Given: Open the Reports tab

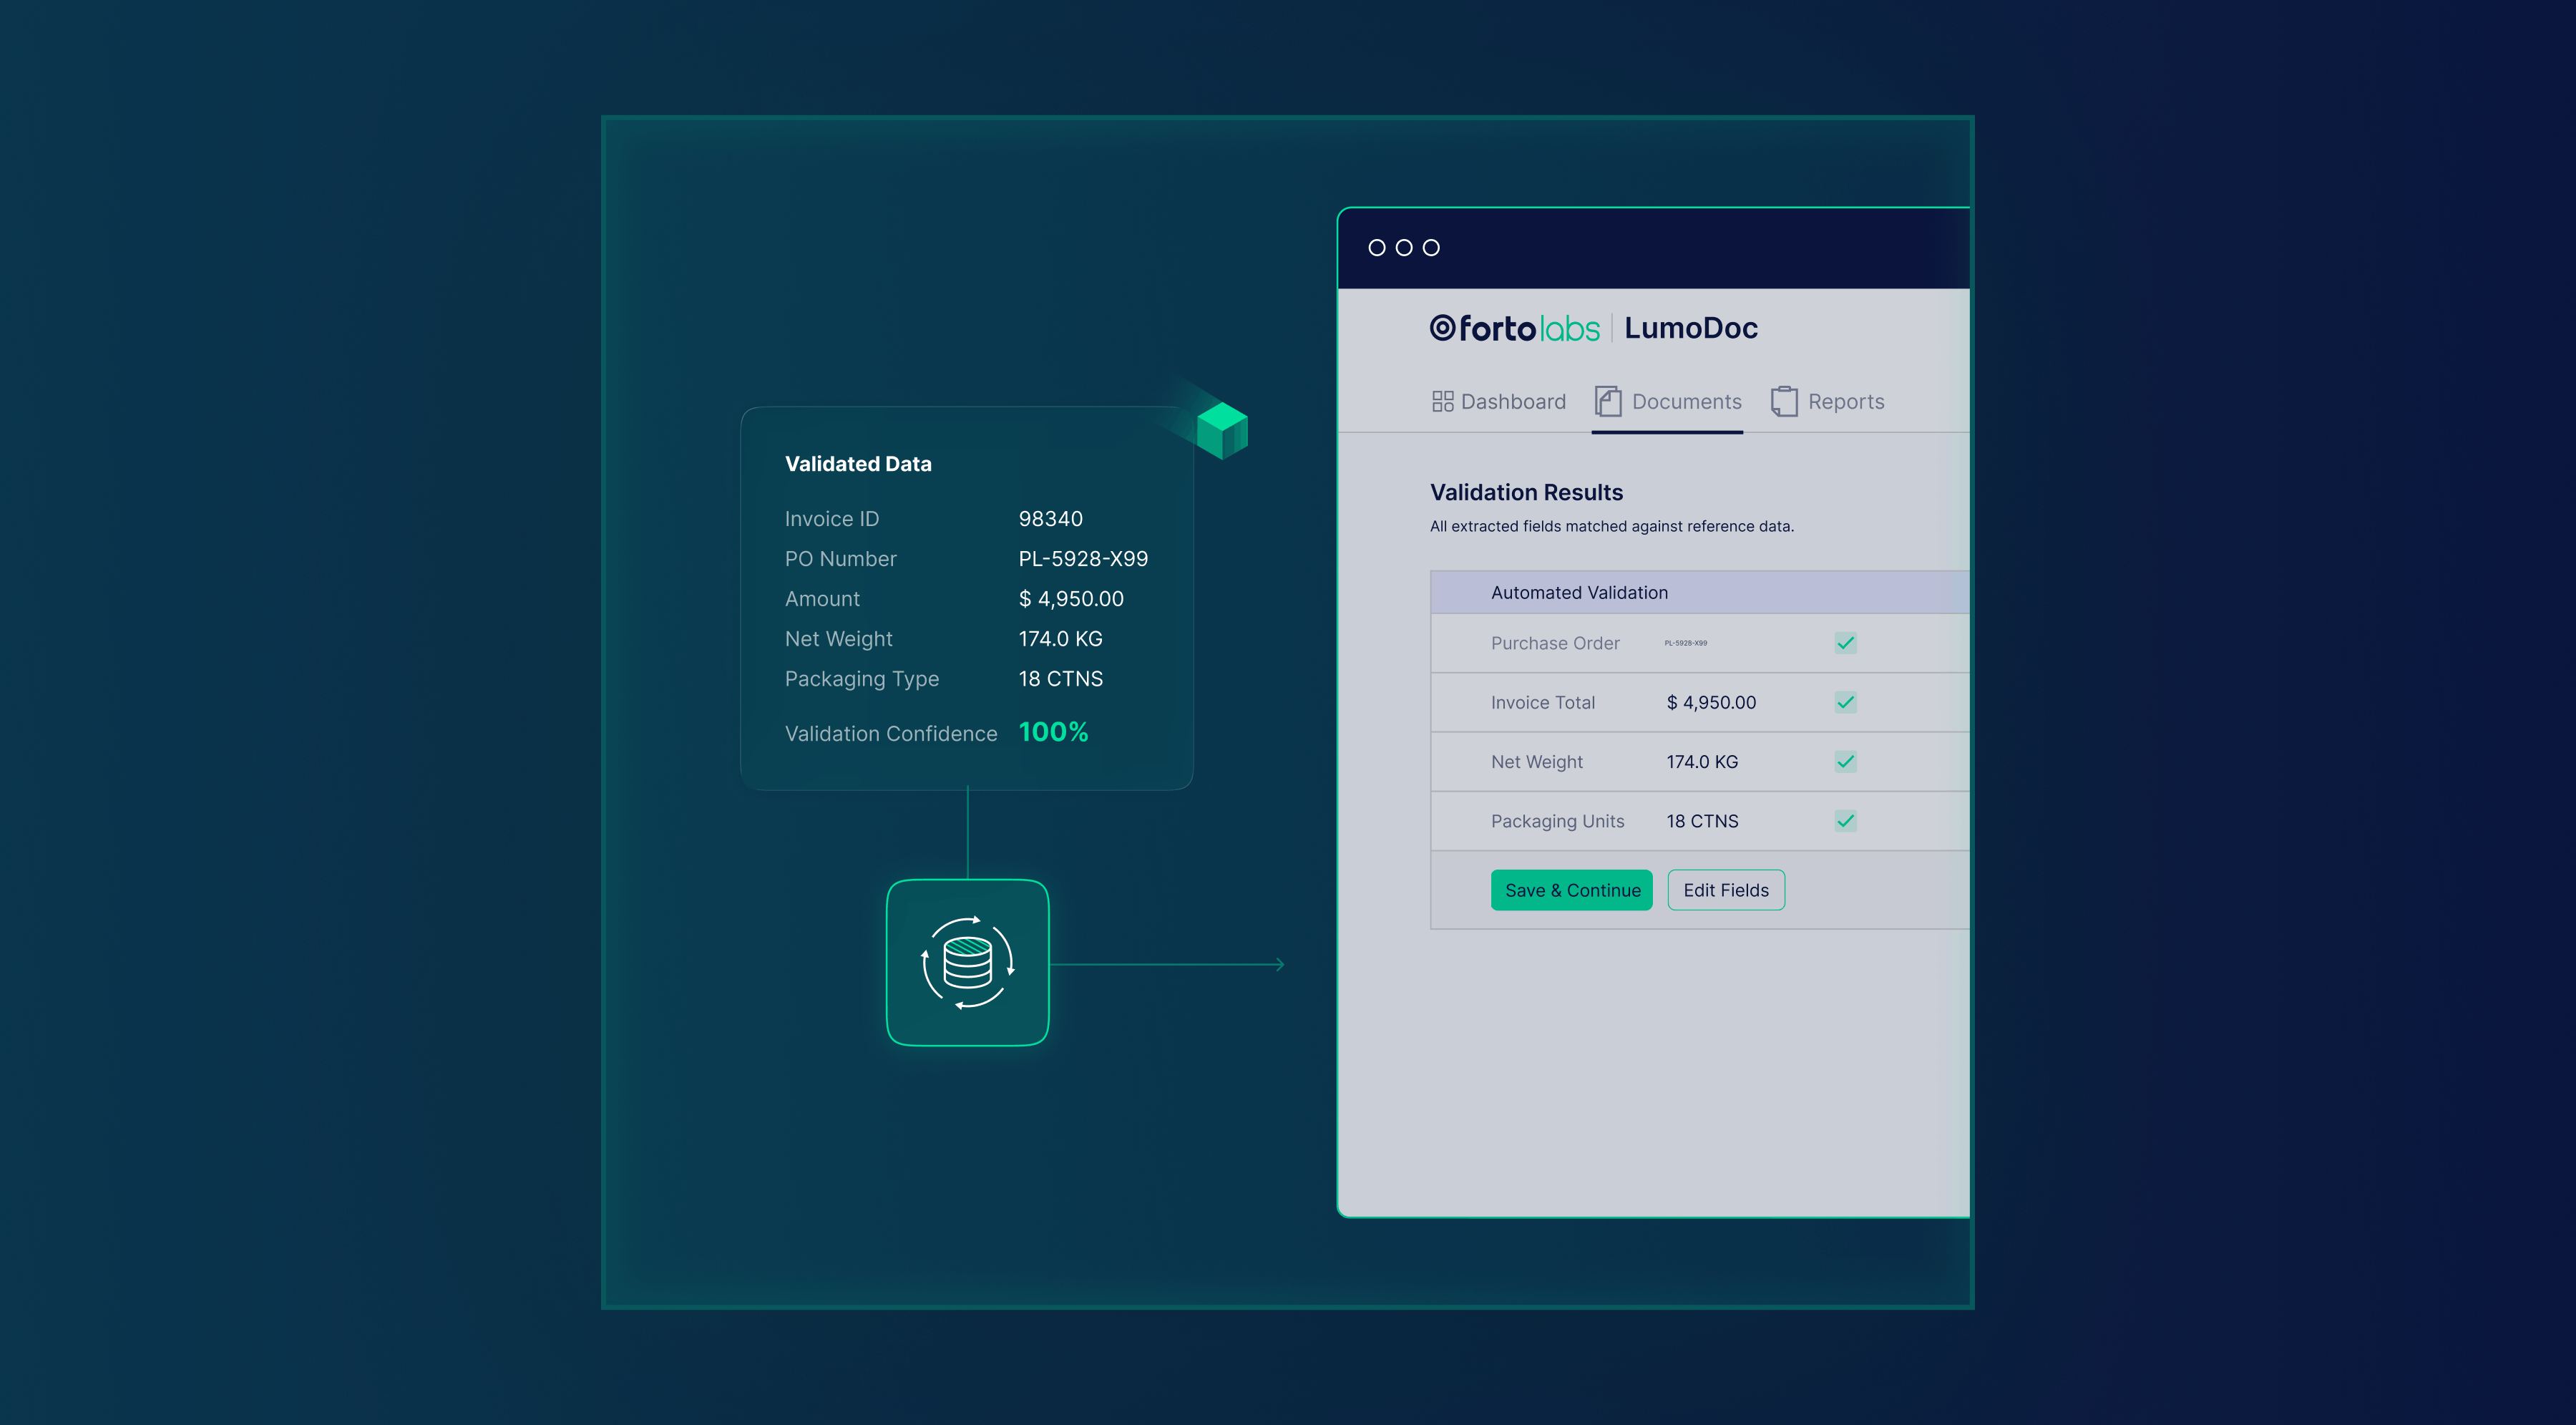Looking at the screenshot, I should pyautogui.click(x=1845, y=401).
